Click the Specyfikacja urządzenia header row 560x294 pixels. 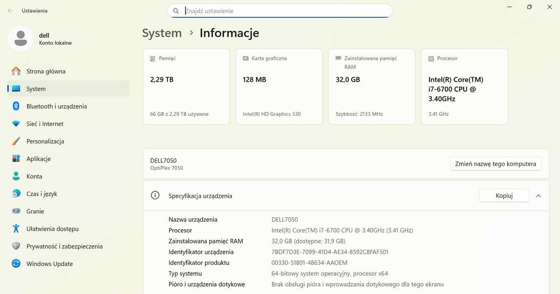tap(346, 196)
